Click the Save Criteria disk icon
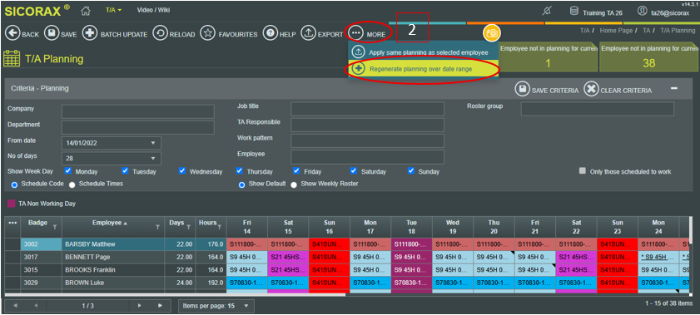This screenshot has width=700, height=315. 522,89
